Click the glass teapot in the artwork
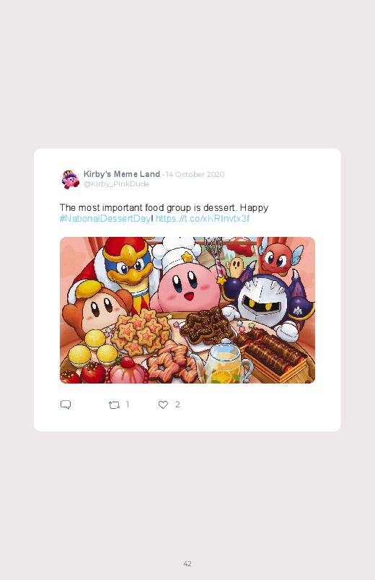The width and height of the screenshot is (375, 580). coord(224,362)
